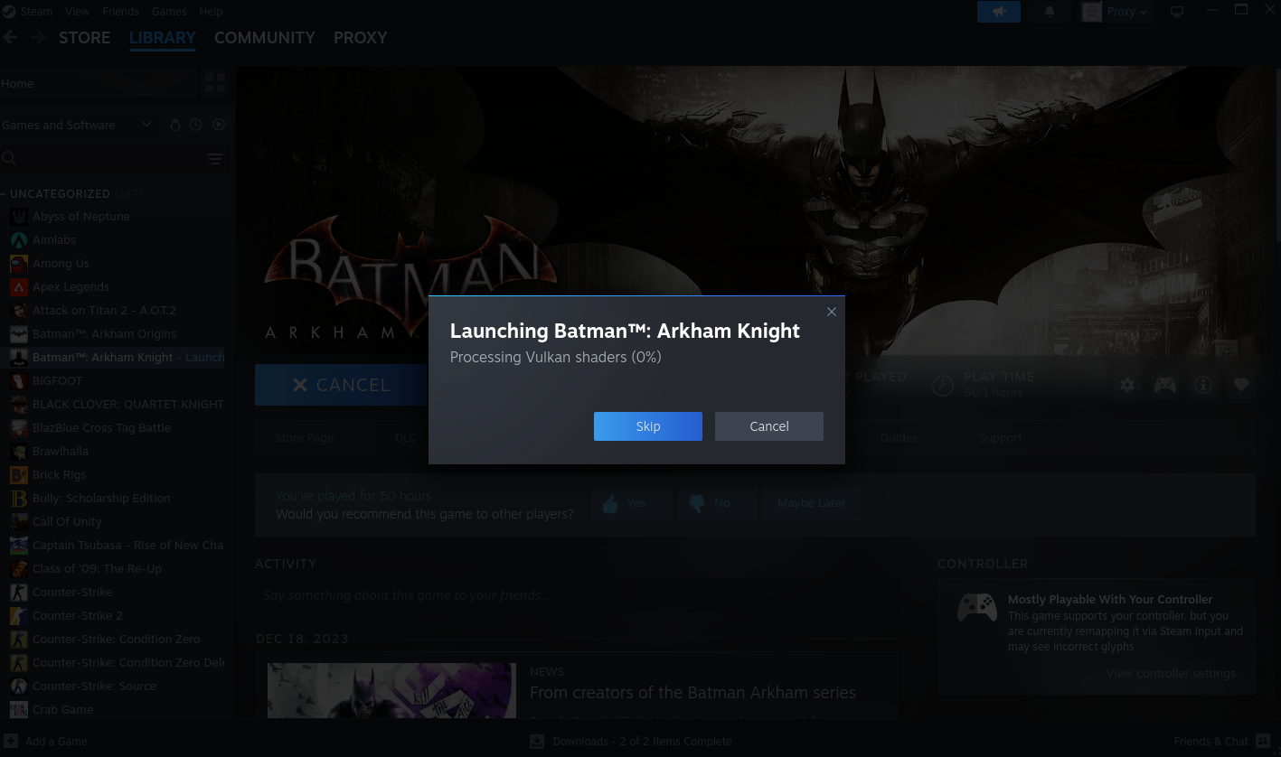Toggle the ready-to-play filter icon

[218, 125]
